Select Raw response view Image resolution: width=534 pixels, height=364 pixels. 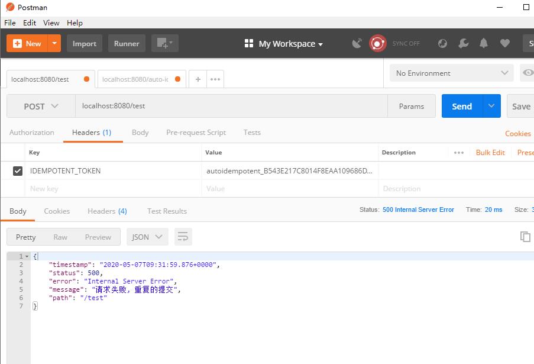click(x=60, y=237)
